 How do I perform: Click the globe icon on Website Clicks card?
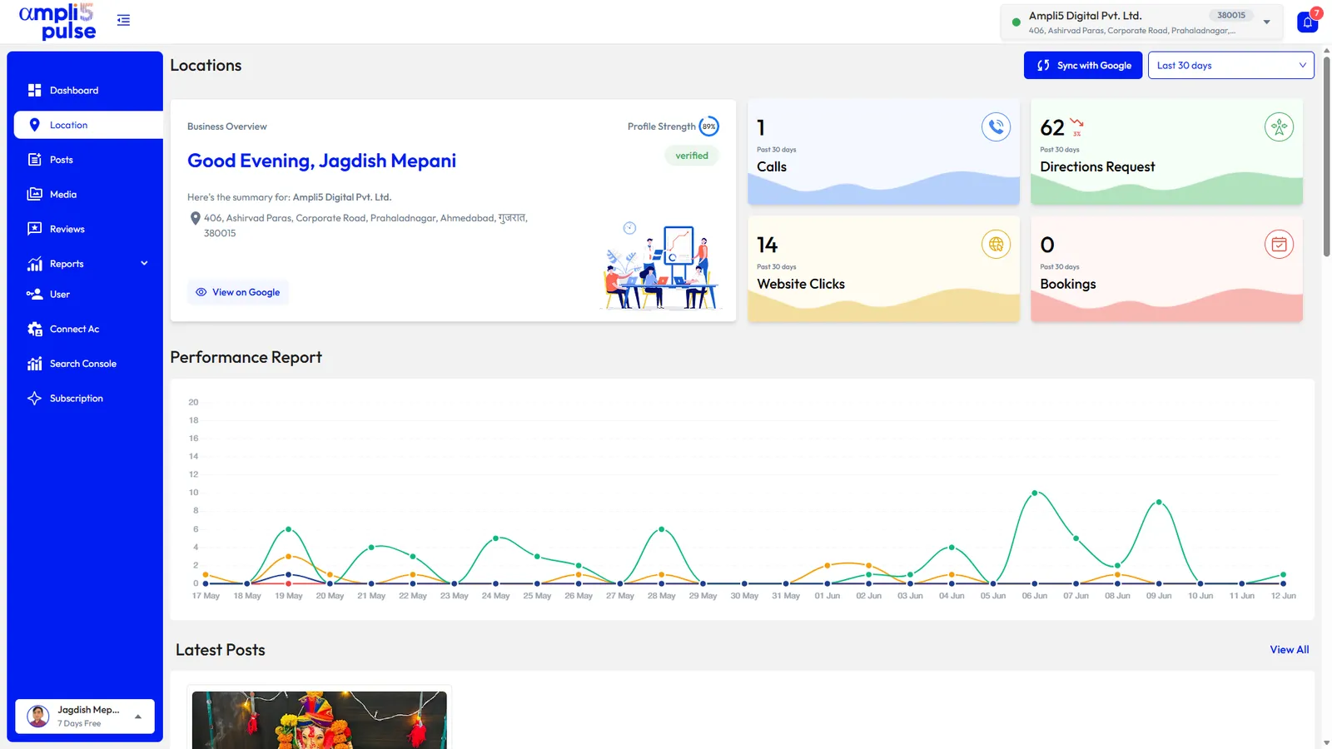[x=996, y=245]
